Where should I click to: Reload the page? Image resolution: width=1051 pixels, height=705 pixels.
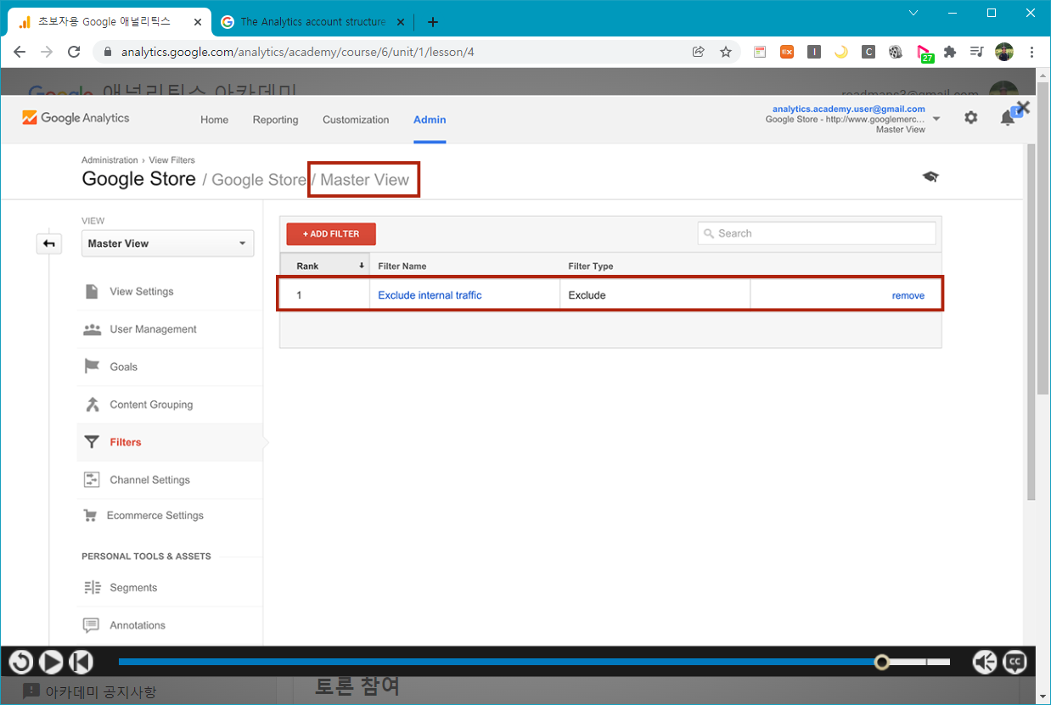coord(74,52)
